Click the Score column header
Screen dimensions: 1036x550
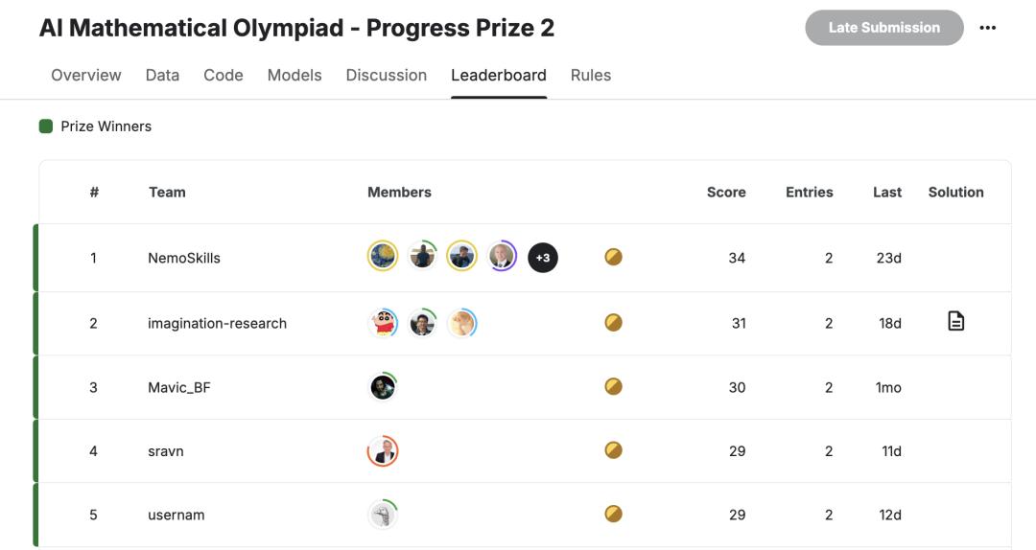click(726, 192)
